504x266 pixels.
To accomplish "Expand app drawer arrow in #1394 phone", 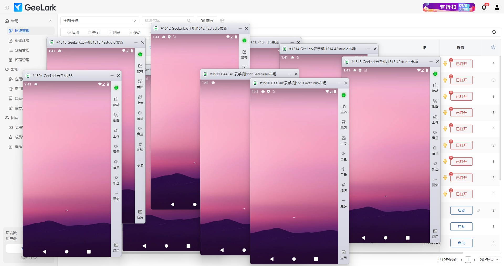I will 67,210.
